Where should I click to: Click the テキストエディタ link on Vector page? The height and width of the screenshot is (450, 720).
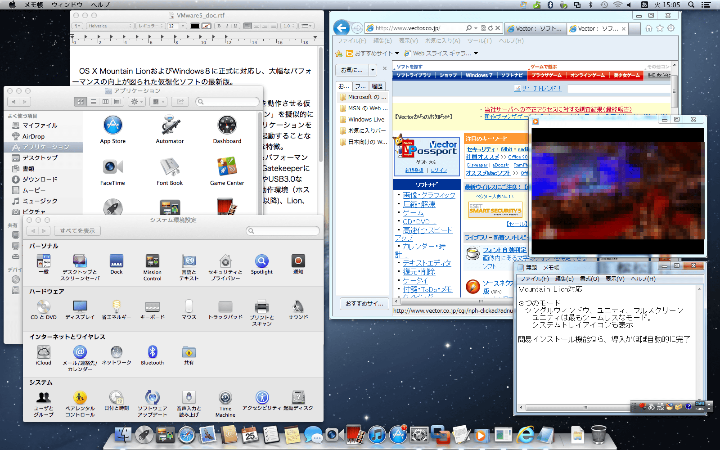pyautogui.click(x=427, y=263)
